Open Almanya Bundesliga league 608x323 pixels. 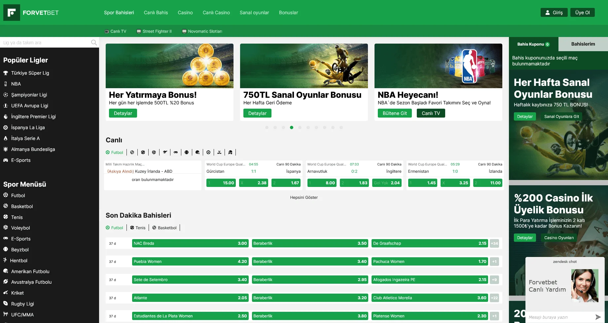tap(33, 149)
